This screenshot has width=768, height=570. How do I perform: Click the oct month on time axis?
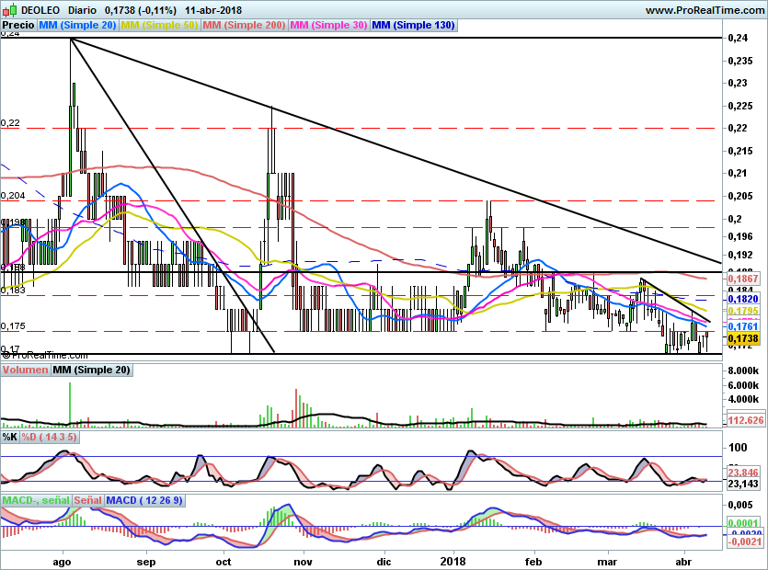[224, 561]
